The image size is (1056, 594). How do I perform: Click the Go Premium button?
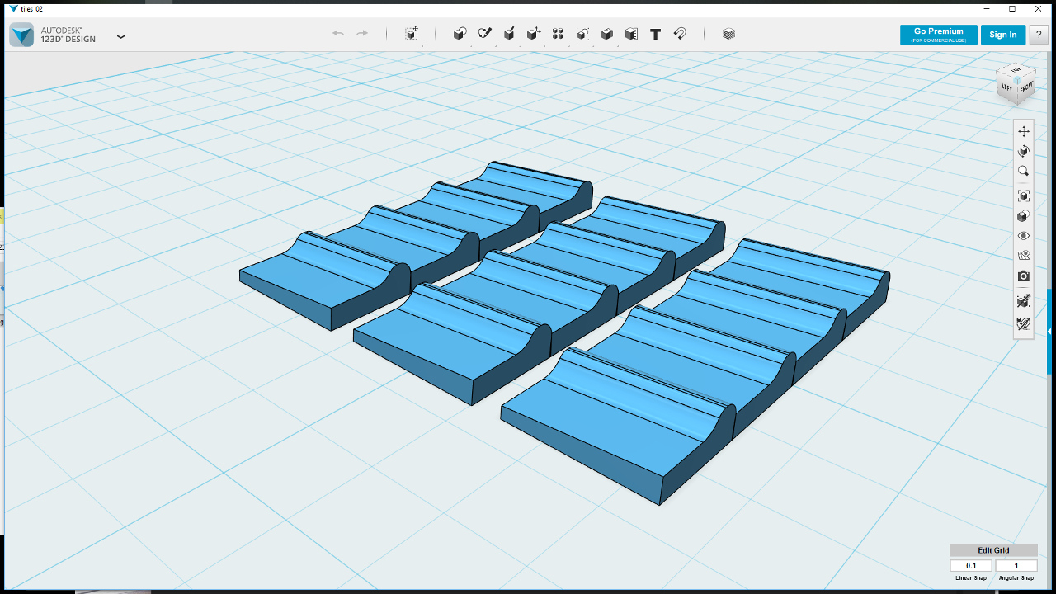click(939, 35)
